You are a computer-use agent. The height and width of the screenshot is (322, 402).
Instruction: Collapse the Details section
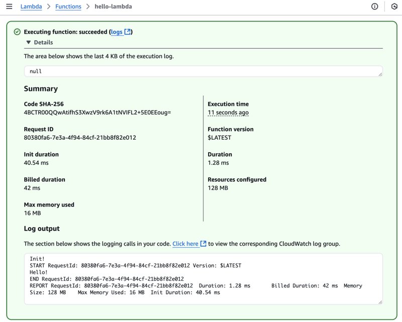click(x=29, y=43)
